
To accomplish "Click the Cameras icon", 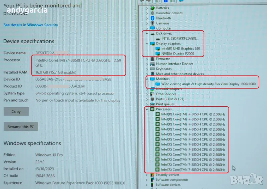I will pyautogui.click(x=153, y=23).
